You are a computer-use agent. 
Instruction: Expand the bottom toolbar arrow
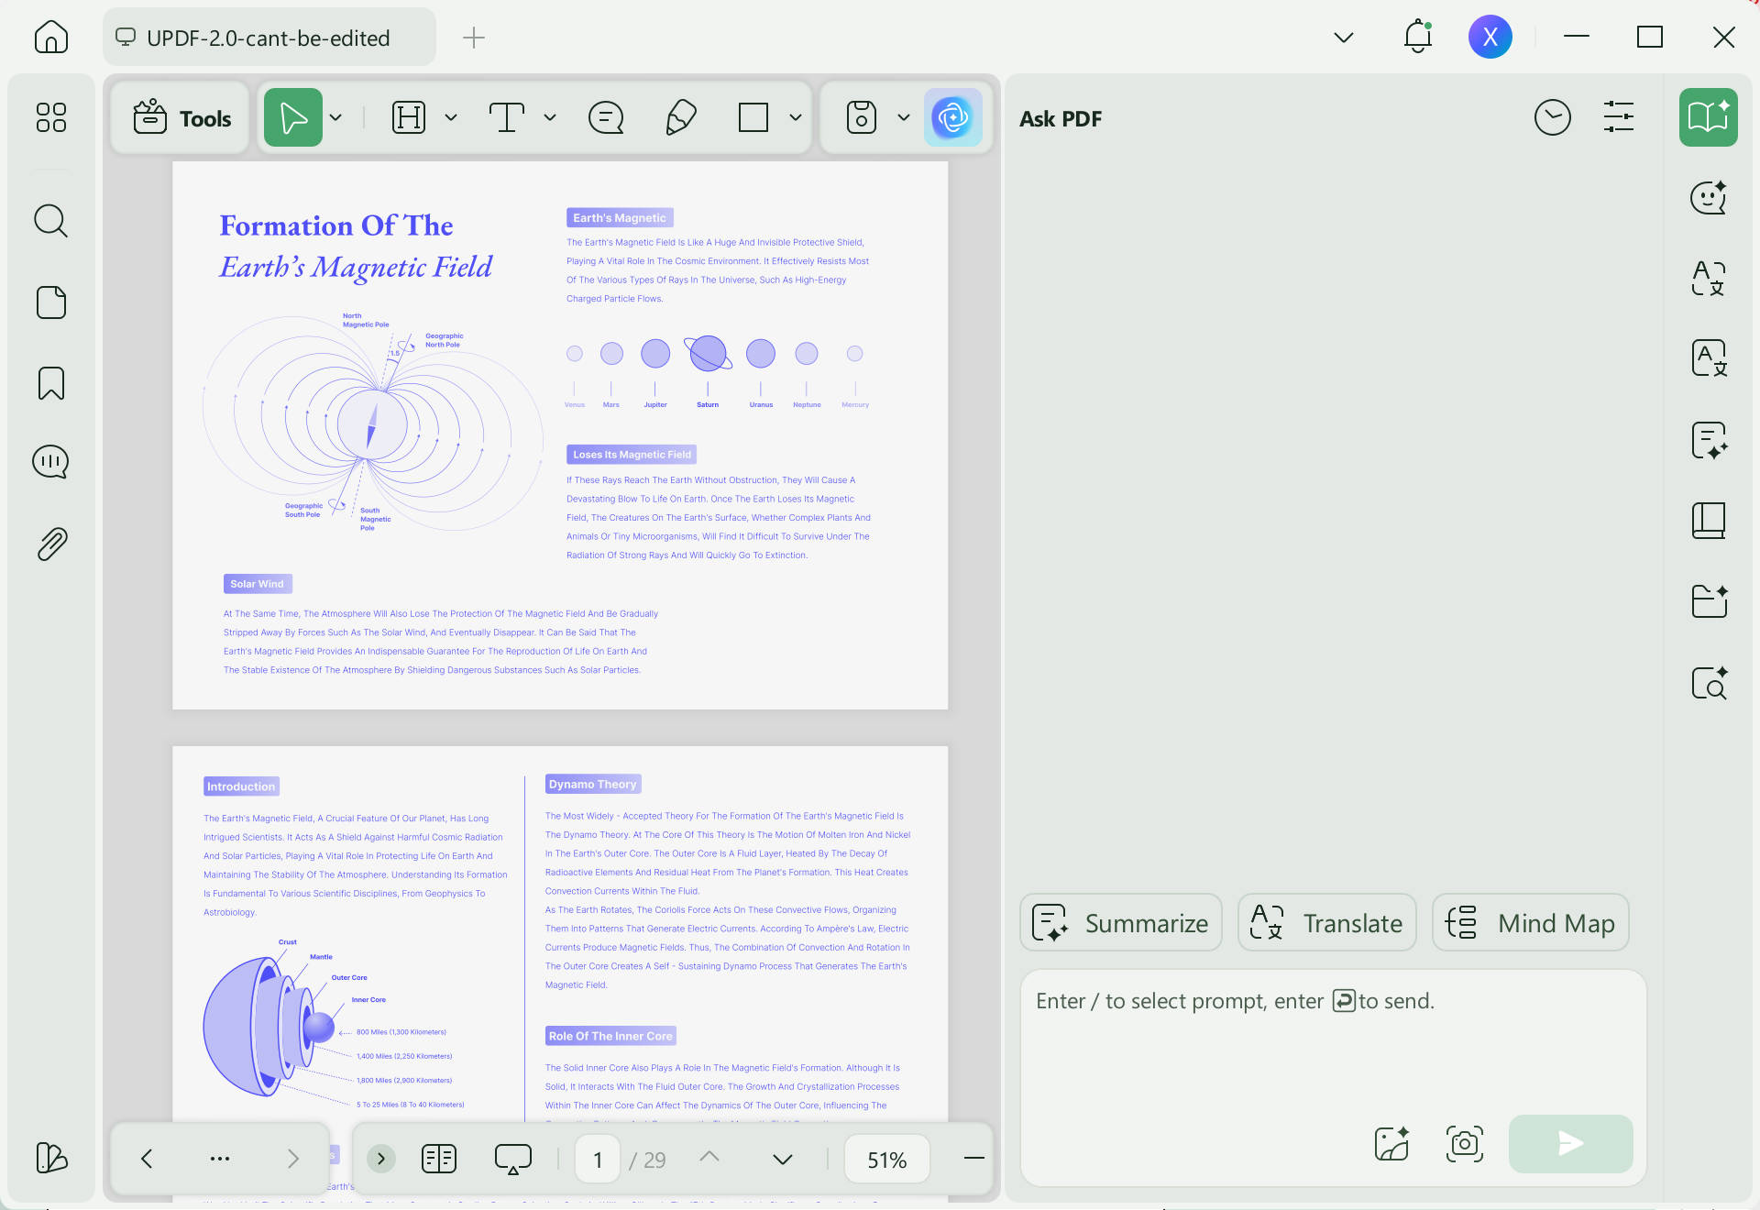[381, 1159]
